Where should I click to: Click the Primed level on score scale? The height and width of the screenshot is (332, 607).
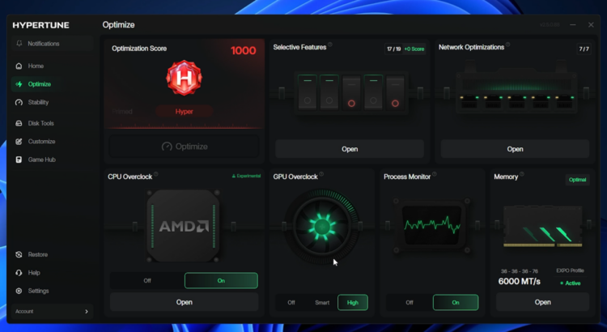coord(122,112)
